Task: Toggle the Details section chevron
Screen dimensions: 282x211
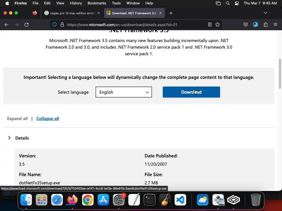Action: pos(9,138)
